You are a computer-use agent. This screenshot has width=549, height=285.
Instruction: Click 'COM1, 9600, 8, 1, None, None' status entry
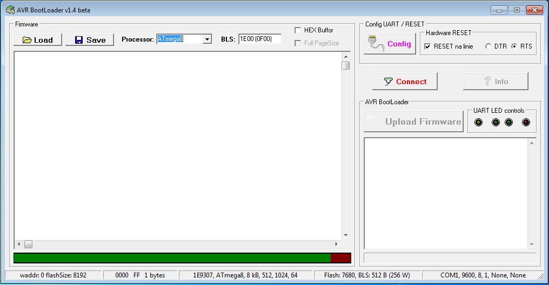click(483, 275)
